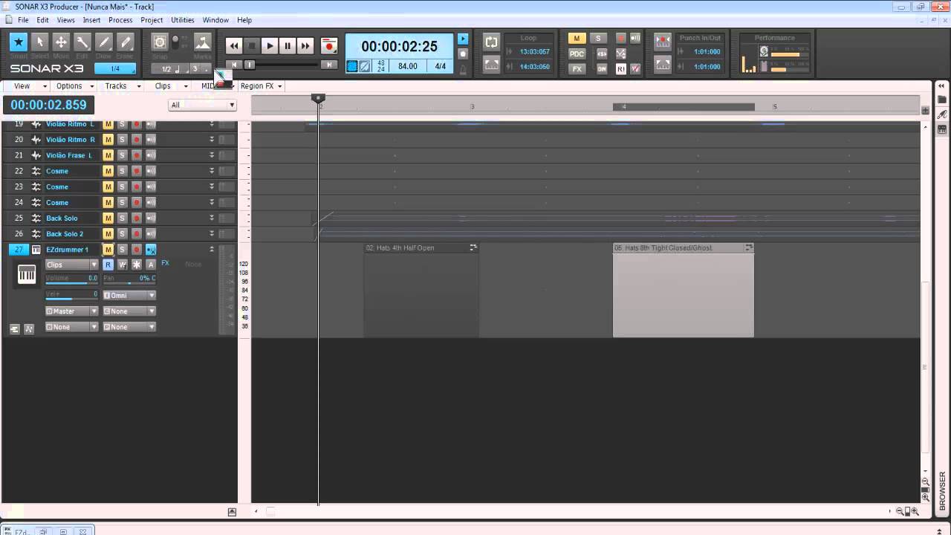Toggle global Solo in Mix module
951x535 pixels.
click(597, 39)
